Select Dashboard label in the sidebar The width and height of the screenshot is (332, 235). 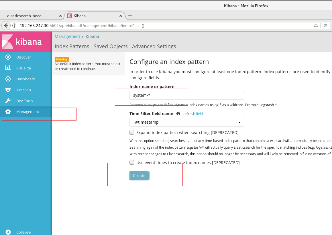pyautogui.click(x=25, y=79)
